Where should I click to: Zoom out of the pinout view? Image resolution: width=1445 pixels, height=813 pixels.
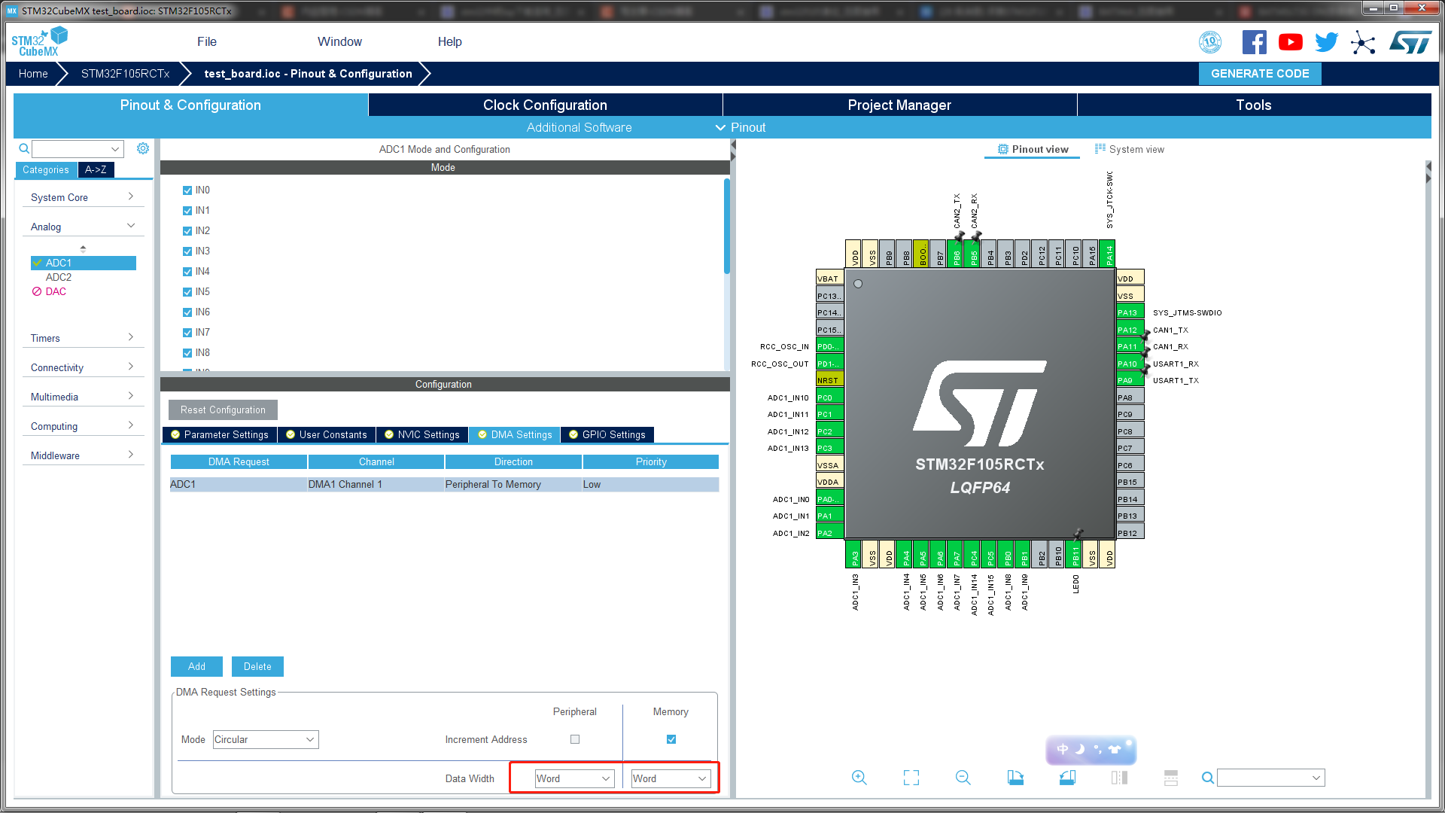pyautogui.click(x=963, y=777)
